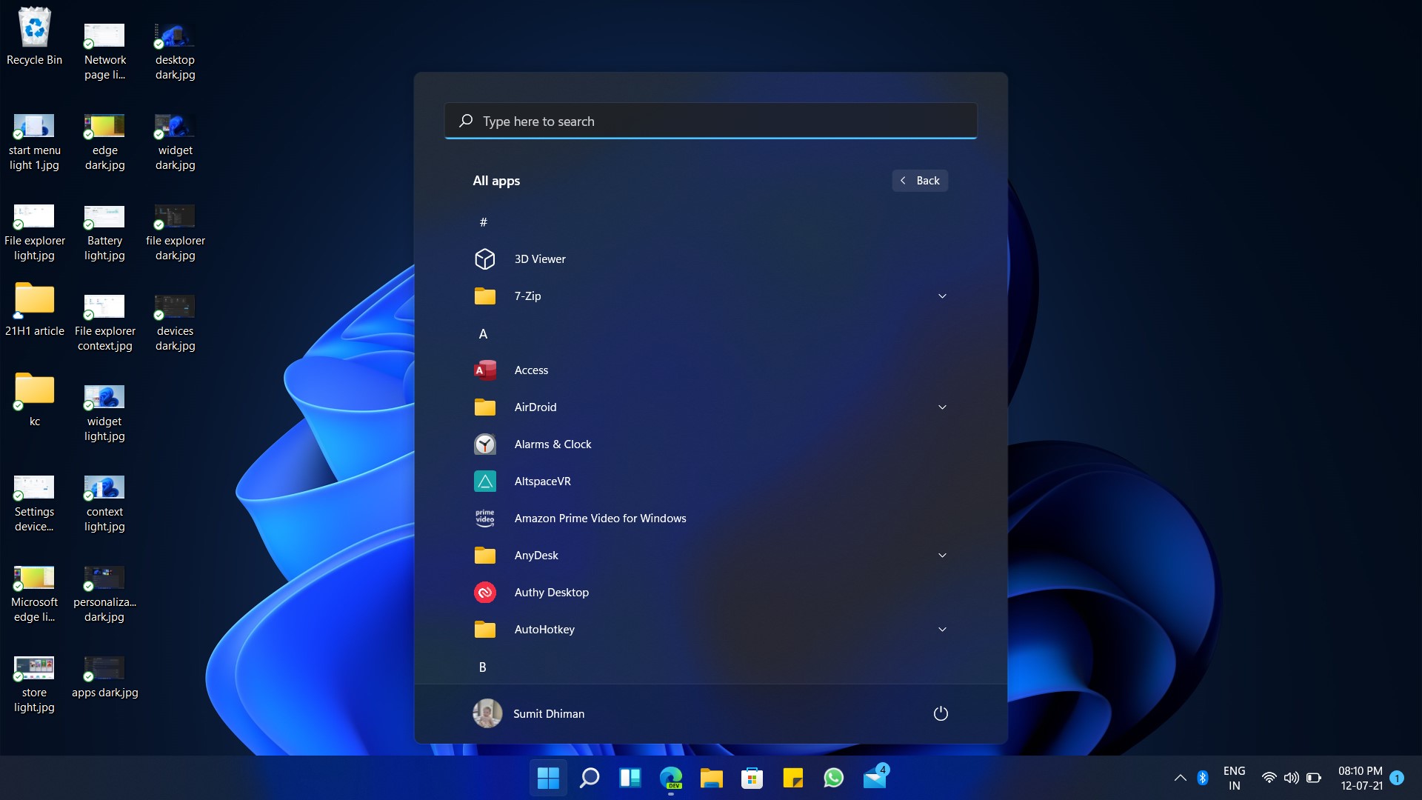Image resolution: width=1422 pixels, height=800 pixels.
Task: Open Widgets from taskbar
Action: point(630,778)
